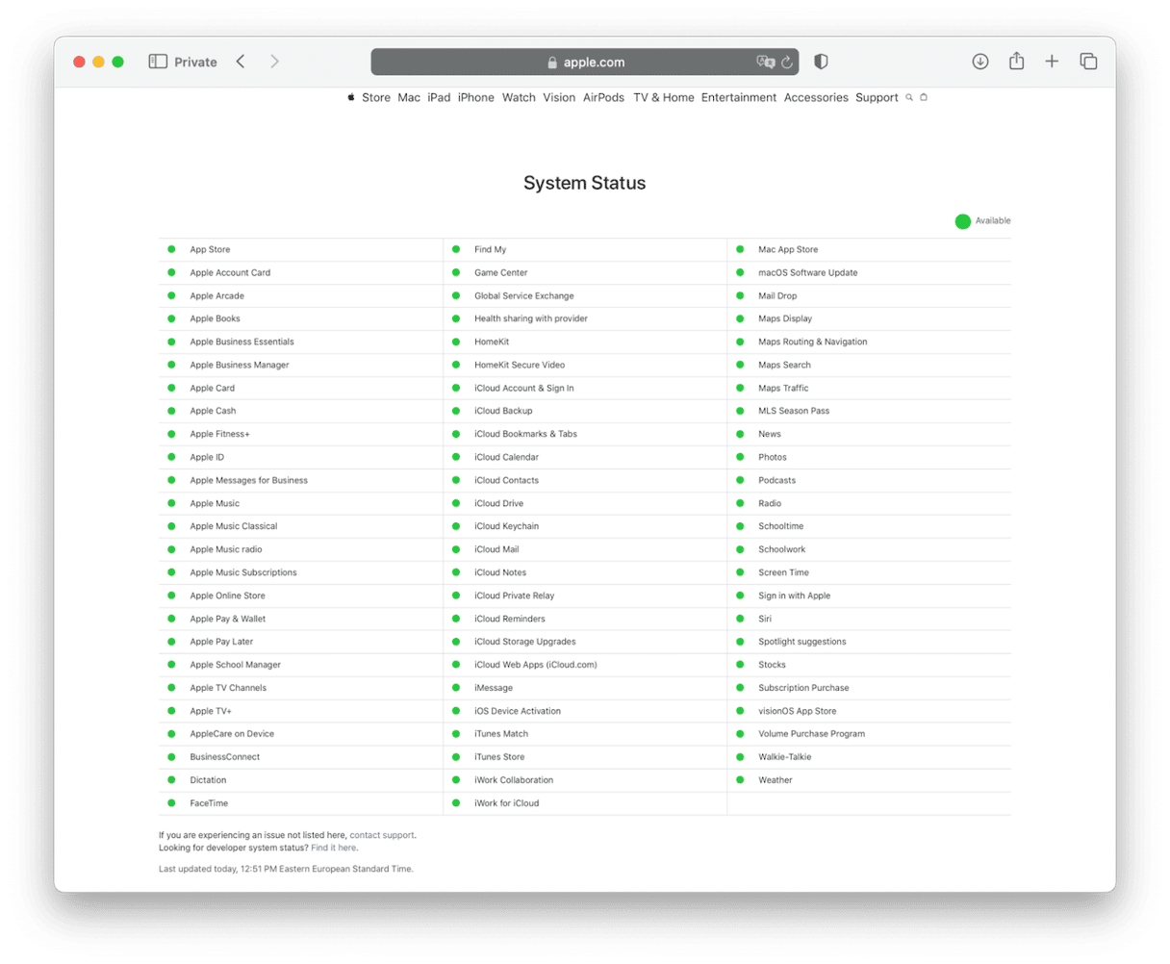The image size is (1170, 964).
Task: Select the Apple Pay & Wallet row
Action: click(x=300, y=619)
